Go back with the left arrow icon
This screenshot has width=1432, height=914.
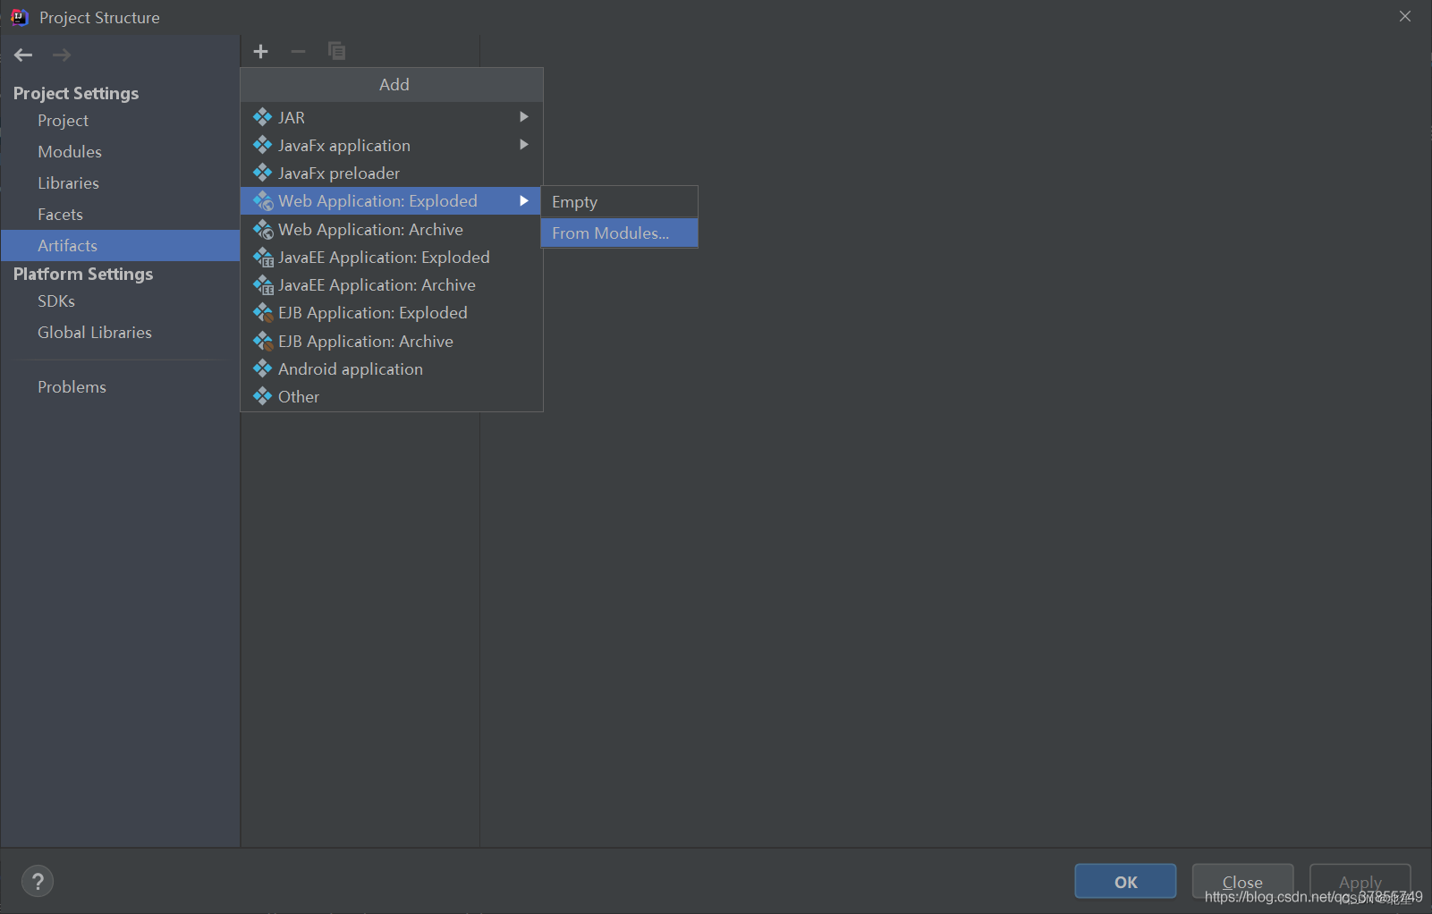(23, 55)
